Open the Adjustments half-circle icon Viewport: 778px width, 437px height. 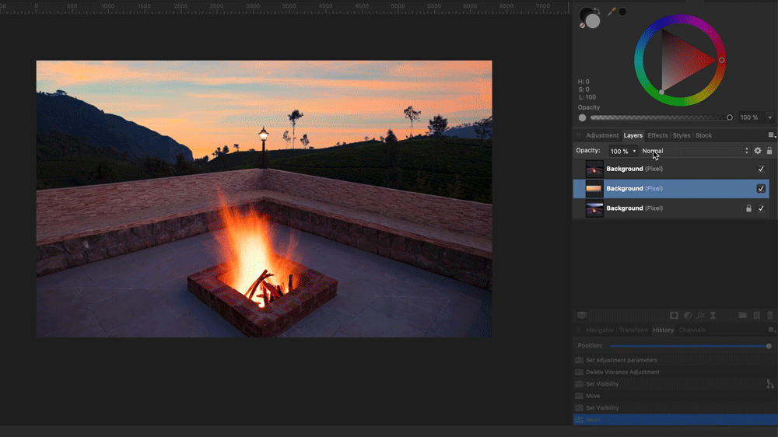coord(687,315)
